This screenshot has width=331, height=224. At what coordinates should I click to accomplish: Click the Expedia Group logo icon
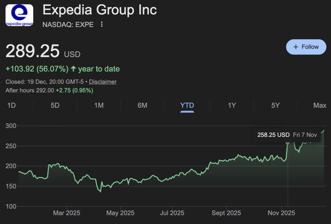pos(19,15)
